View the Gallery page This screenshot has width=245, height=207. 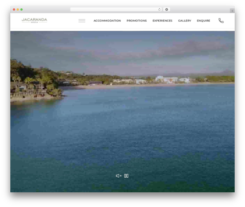coord(185,21)
